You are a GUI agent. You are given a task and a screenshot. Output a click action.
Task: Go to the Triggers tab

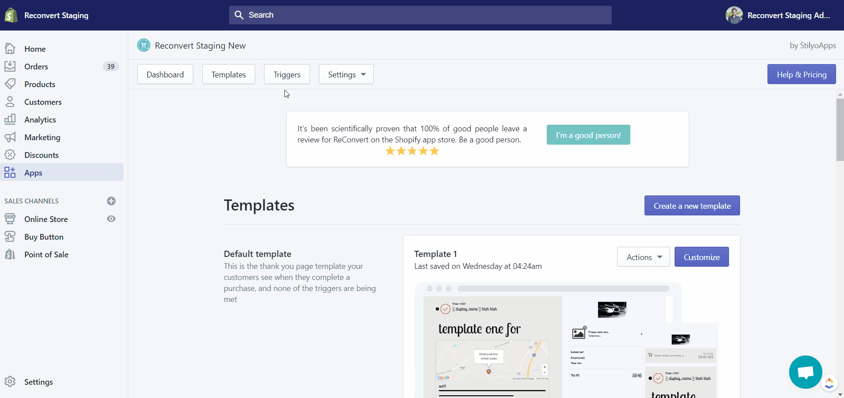coord(287,74)
